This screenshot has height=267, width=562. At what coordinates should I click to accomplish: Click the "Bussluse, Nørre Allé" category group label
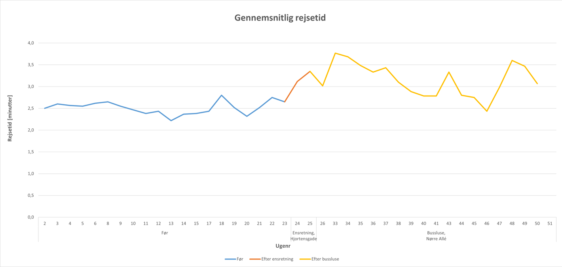point(436,236)
